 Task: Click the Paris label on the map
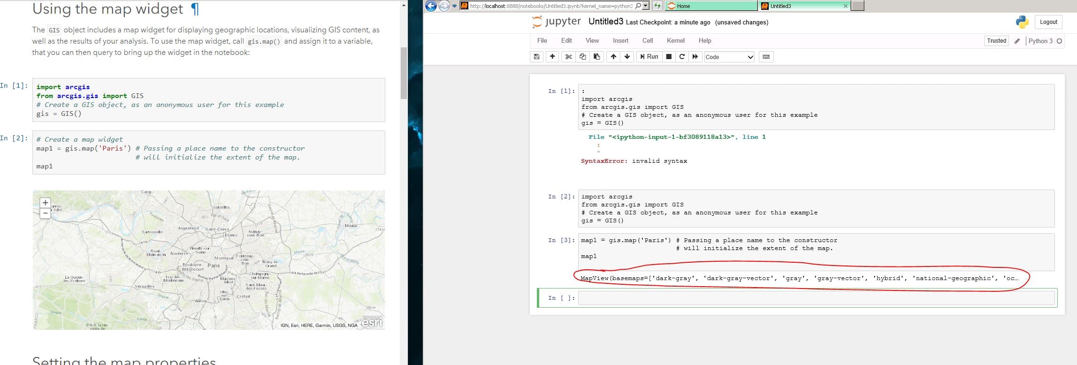tap(214, 266)
